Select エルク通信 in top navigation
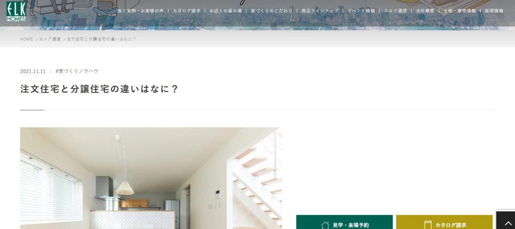 pos(395,11)
